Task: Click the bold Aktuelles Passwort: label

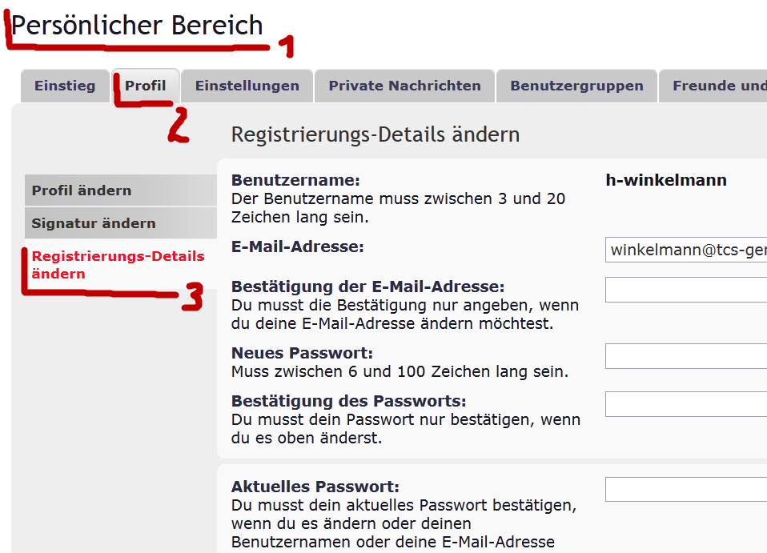Action: [x=315, y=487]
